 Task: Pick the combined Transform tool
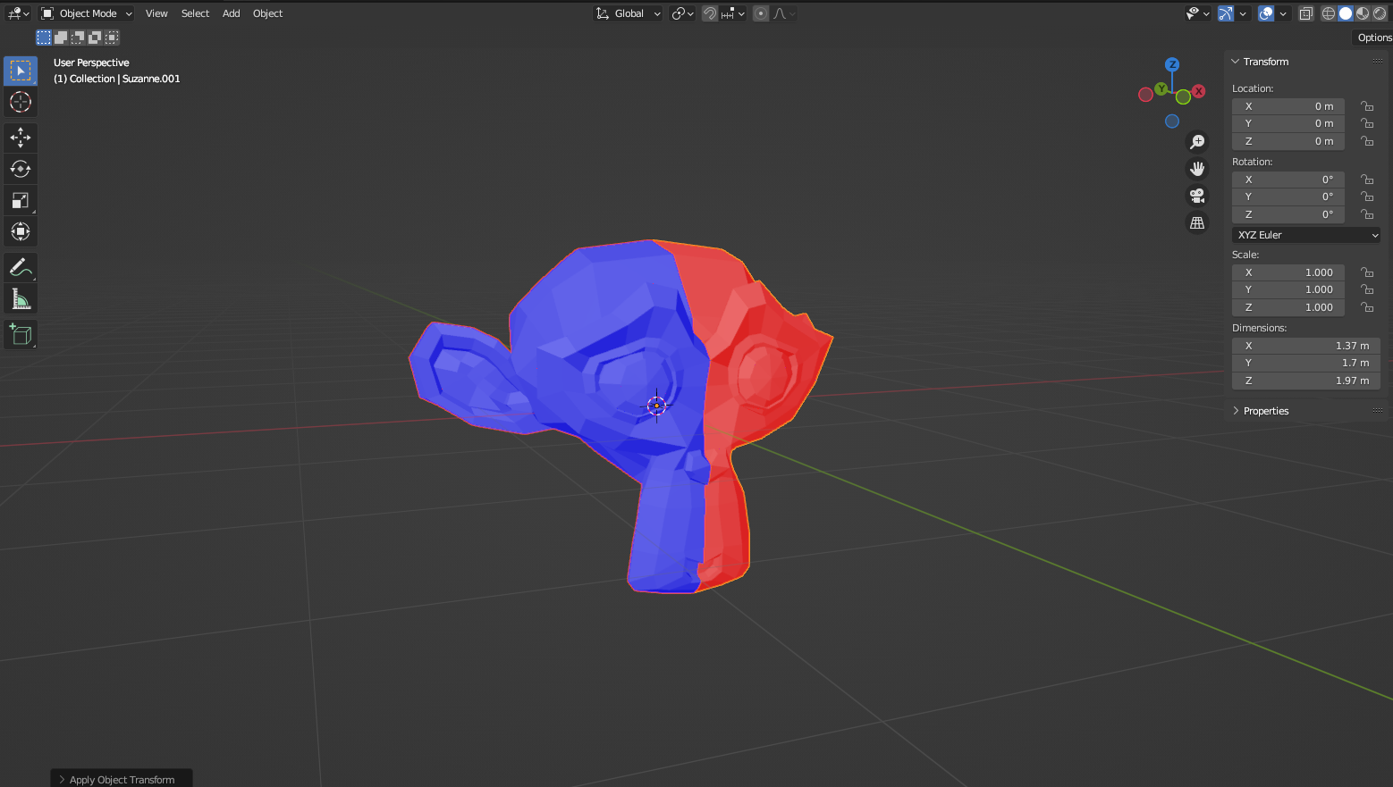(21, 231)
